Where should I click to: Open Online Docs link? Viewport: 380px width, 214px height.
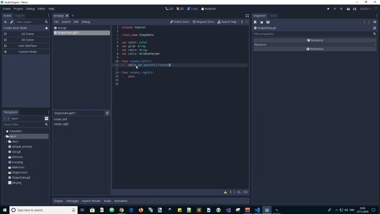(179, 22)
